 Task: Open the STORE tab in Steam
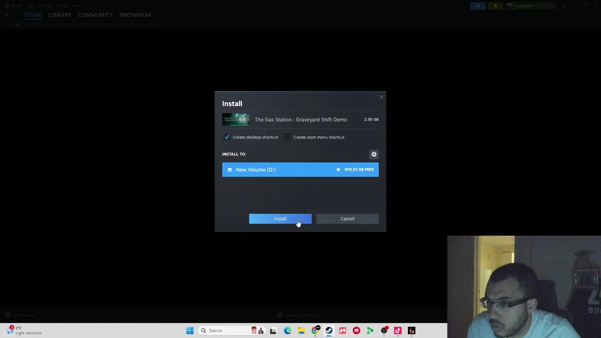33,15
